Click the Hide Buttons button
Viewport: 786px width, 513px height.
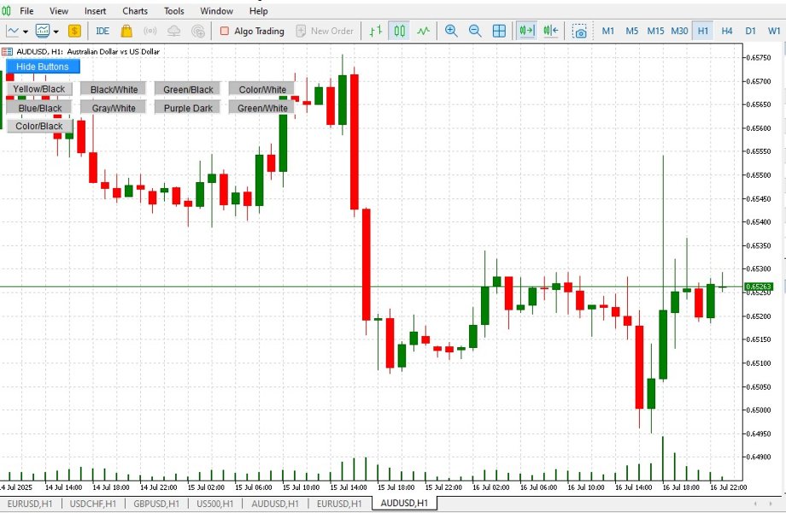(x=43, y=67)
